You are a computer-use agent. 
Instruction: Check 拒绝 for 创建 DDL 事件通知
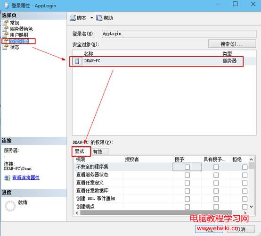[245, 199]
